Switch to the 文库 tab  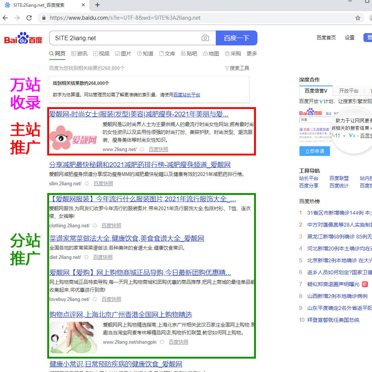(x=167, y=54)
